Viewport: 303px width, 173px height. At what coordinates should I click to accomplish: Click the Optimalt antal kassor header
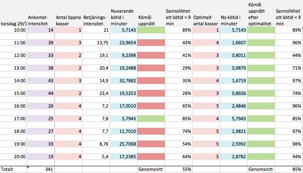coord(206,21)
